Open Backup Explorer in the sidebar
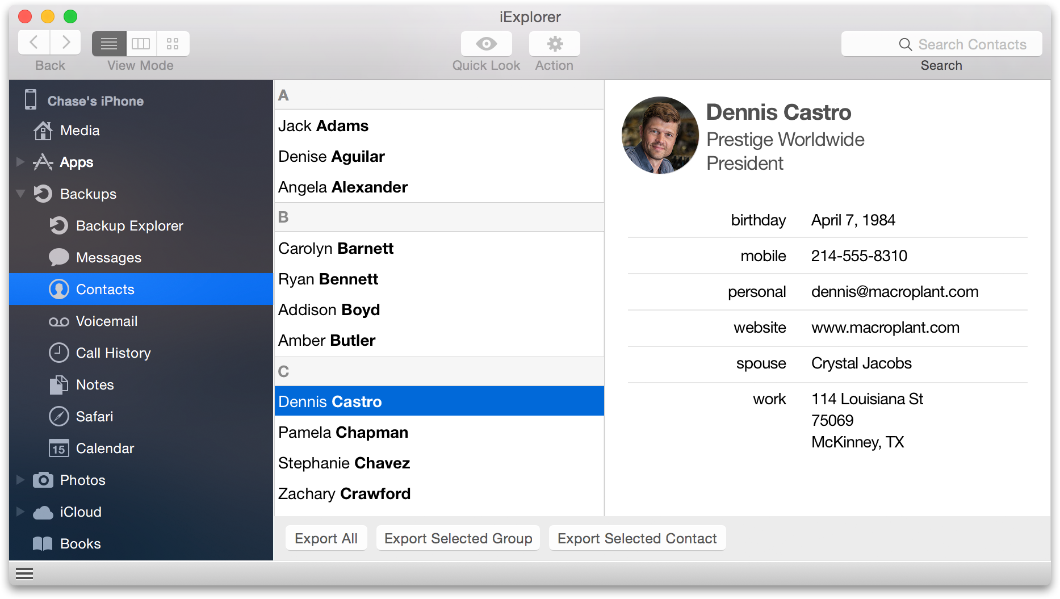 (x=129, y=225)
